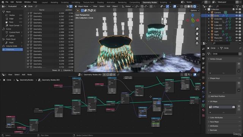243x137 pixels.
Task: Expand the Face Maps panel
Action: (x=209, y=122)
